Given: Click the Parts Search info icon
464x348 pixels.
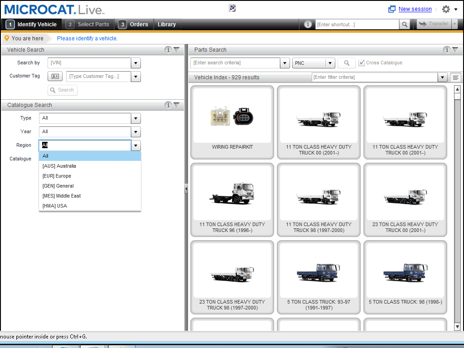Looking at the screenshot, I should [447, 50].
